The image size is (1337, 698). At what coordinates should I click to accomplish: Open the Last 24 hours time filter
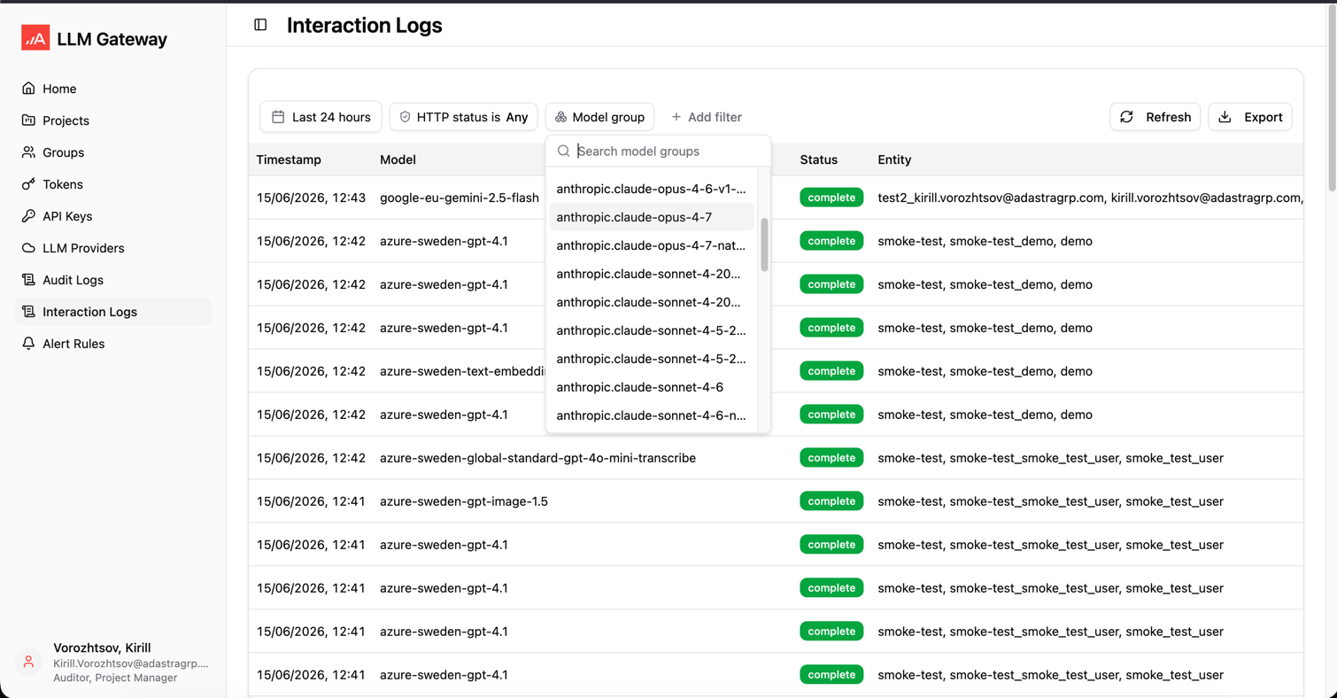(321, 117)
